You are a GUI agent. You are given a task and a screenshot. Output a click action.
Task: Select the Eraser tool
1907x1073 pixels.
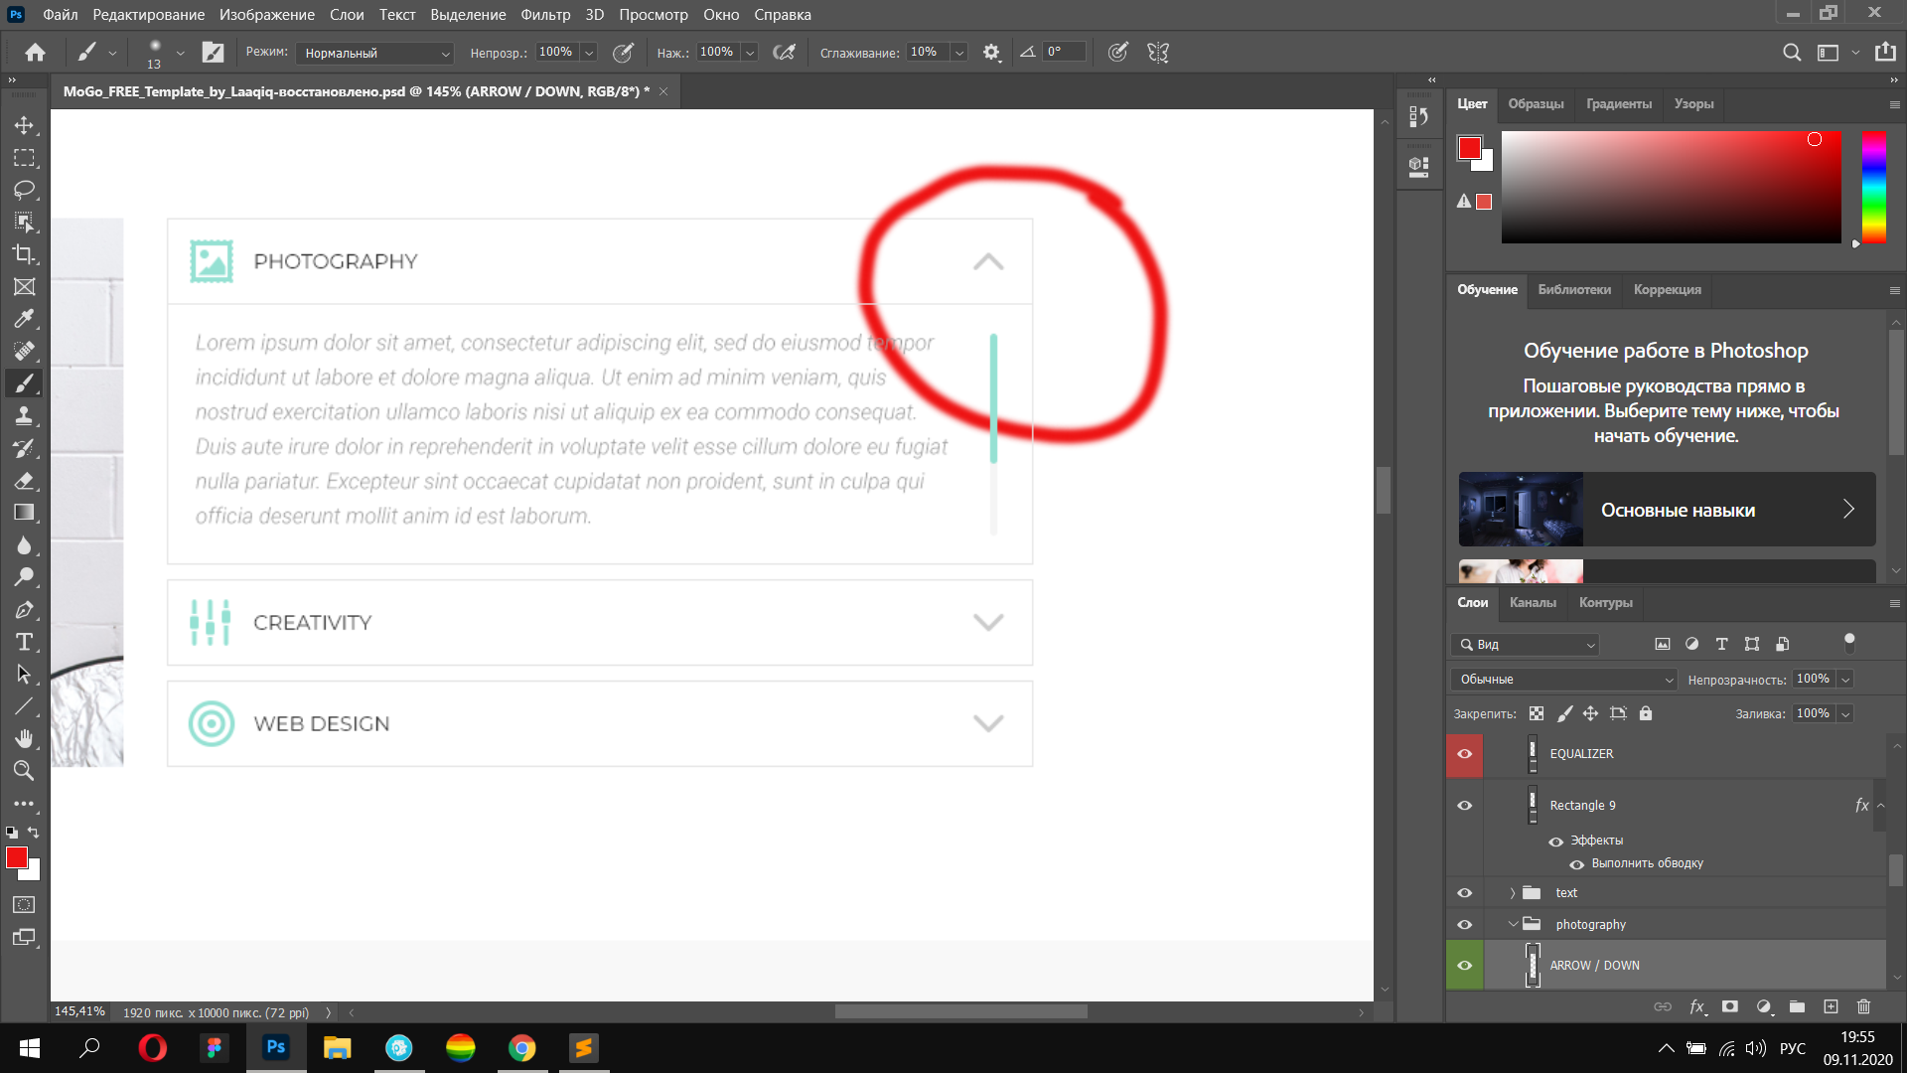[24, 481]
